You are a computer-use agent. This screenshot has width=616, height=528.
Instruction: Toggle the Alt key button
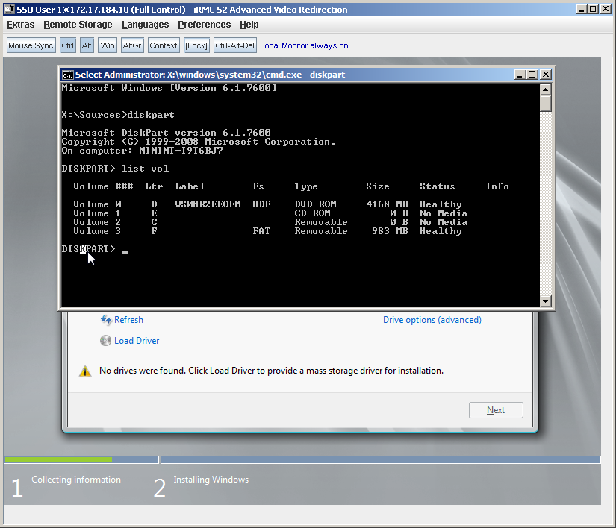click(87, 45)
